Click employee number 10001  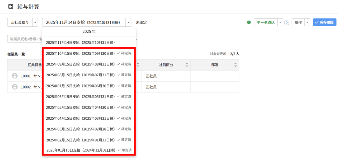(26, 76)
